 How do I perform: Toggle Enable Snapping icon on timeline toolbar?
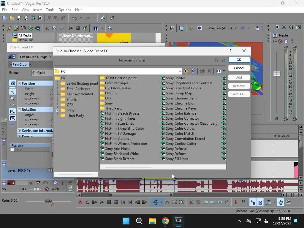[253, 202]
